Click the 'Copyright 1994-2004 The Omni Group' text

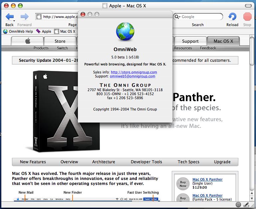[125, 109]
